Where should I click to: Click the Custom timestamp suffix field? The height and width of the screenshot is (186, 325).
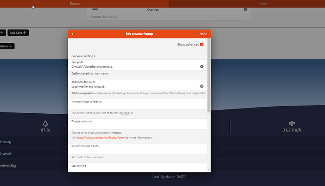click(138, 149)
